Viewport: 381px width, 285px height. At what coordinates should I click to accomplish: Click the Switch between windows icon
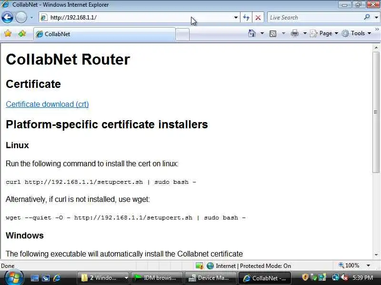click(x=46, y=278)
